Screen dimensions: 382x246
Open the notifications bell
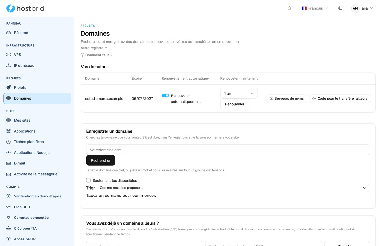(289, 8)
